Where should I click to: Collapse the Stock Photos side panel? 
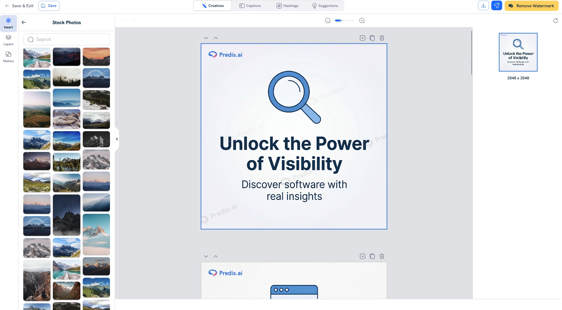click(117, 139)
